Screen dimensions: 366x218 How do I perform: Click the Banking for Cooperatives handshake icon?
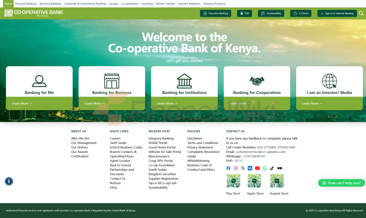[x=257, y=81]
